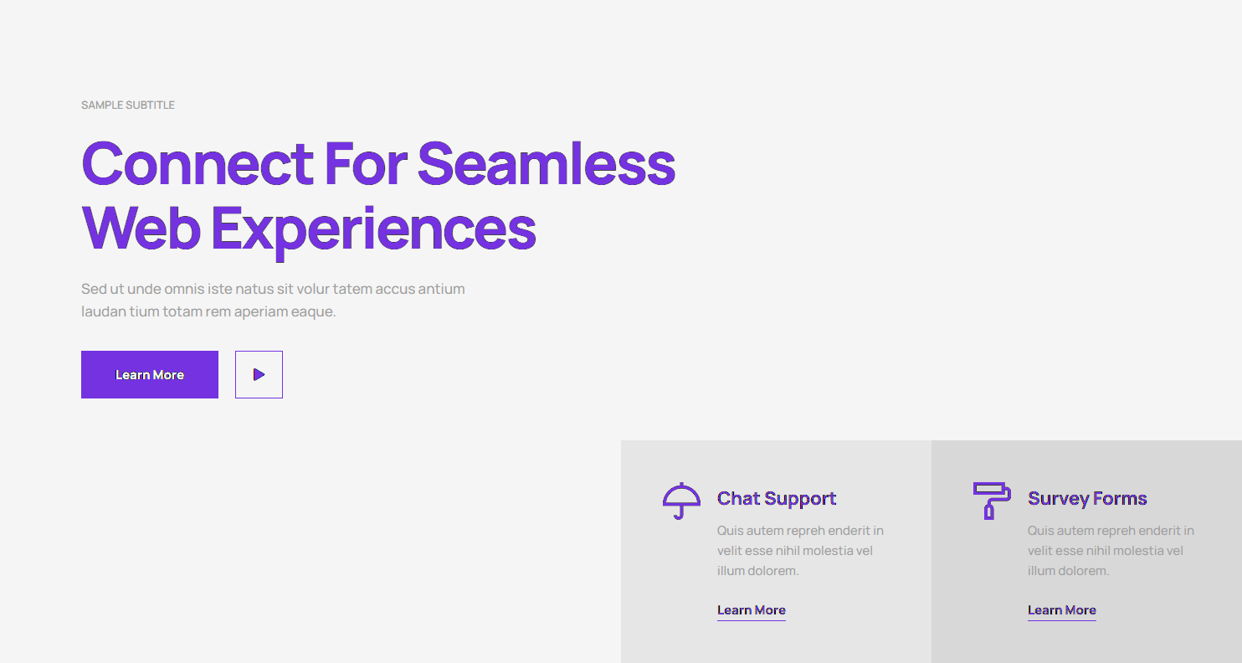Click the word Web in the headline
The height and width of the screenshot is (663, 1242).
click(141, 228)
